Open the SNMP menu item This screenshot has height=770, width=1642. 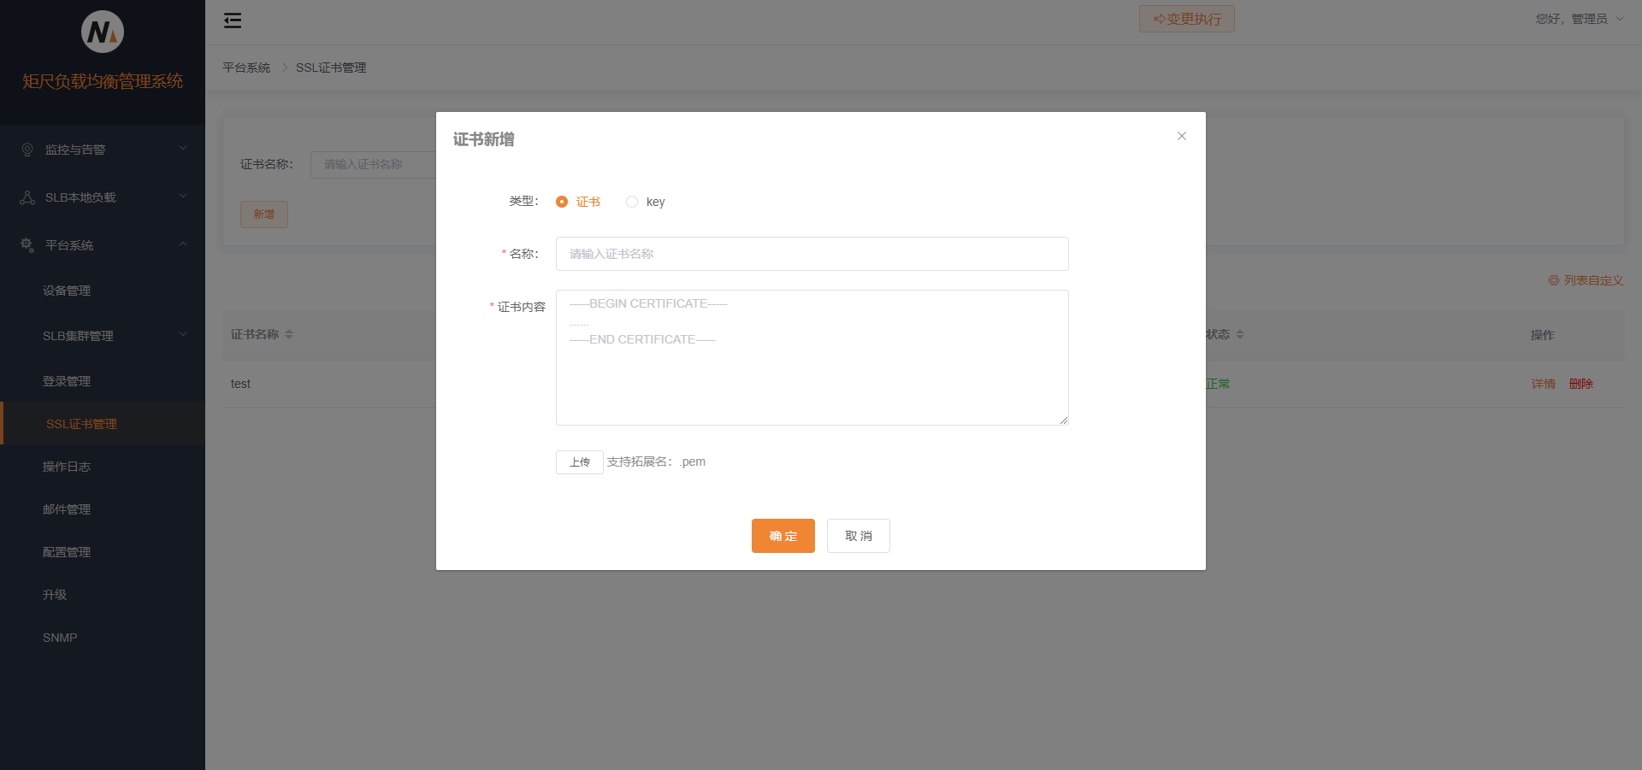59,637
